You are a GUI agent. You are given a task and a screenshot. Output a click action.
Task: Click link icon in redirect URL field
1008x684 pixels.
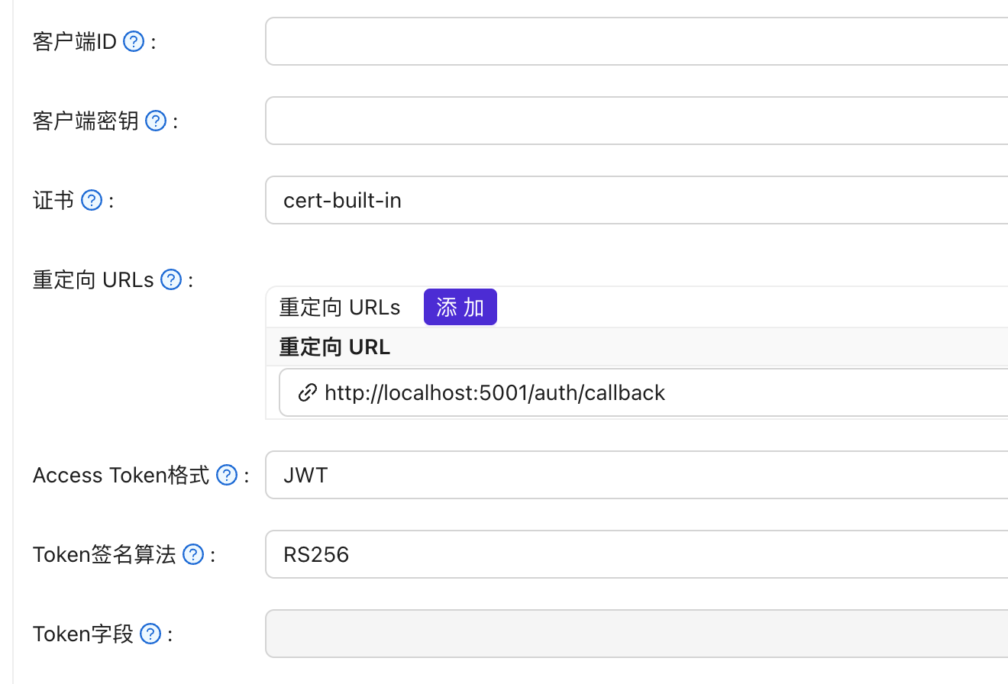click(307, 392)
